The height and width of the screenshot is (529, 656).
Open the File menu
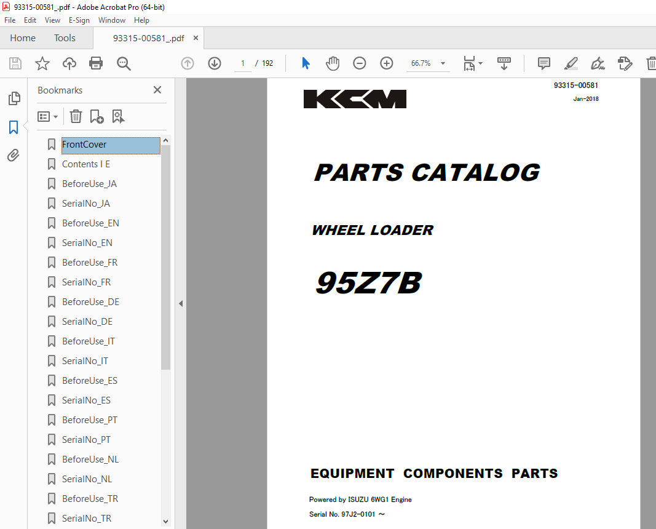pos(10,20)
